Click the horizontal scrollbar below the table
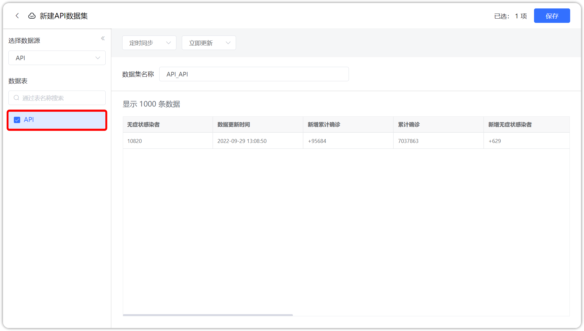 tap(208, 315)
